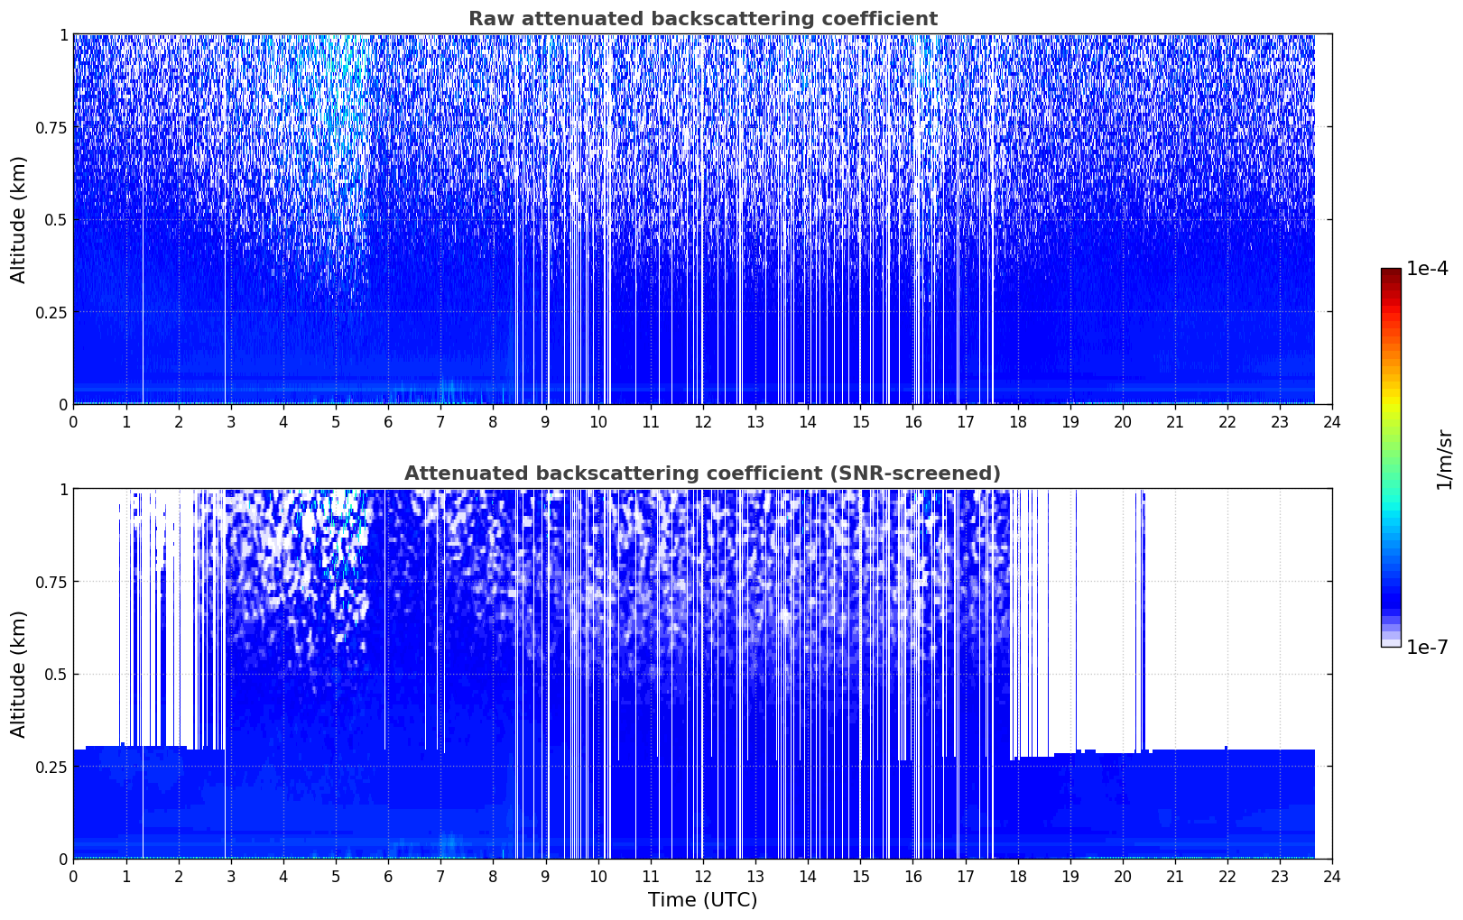Click the hour 6 tick on bottom plot
This screenshot has height=920, width=1463.
tap(388, 876)
